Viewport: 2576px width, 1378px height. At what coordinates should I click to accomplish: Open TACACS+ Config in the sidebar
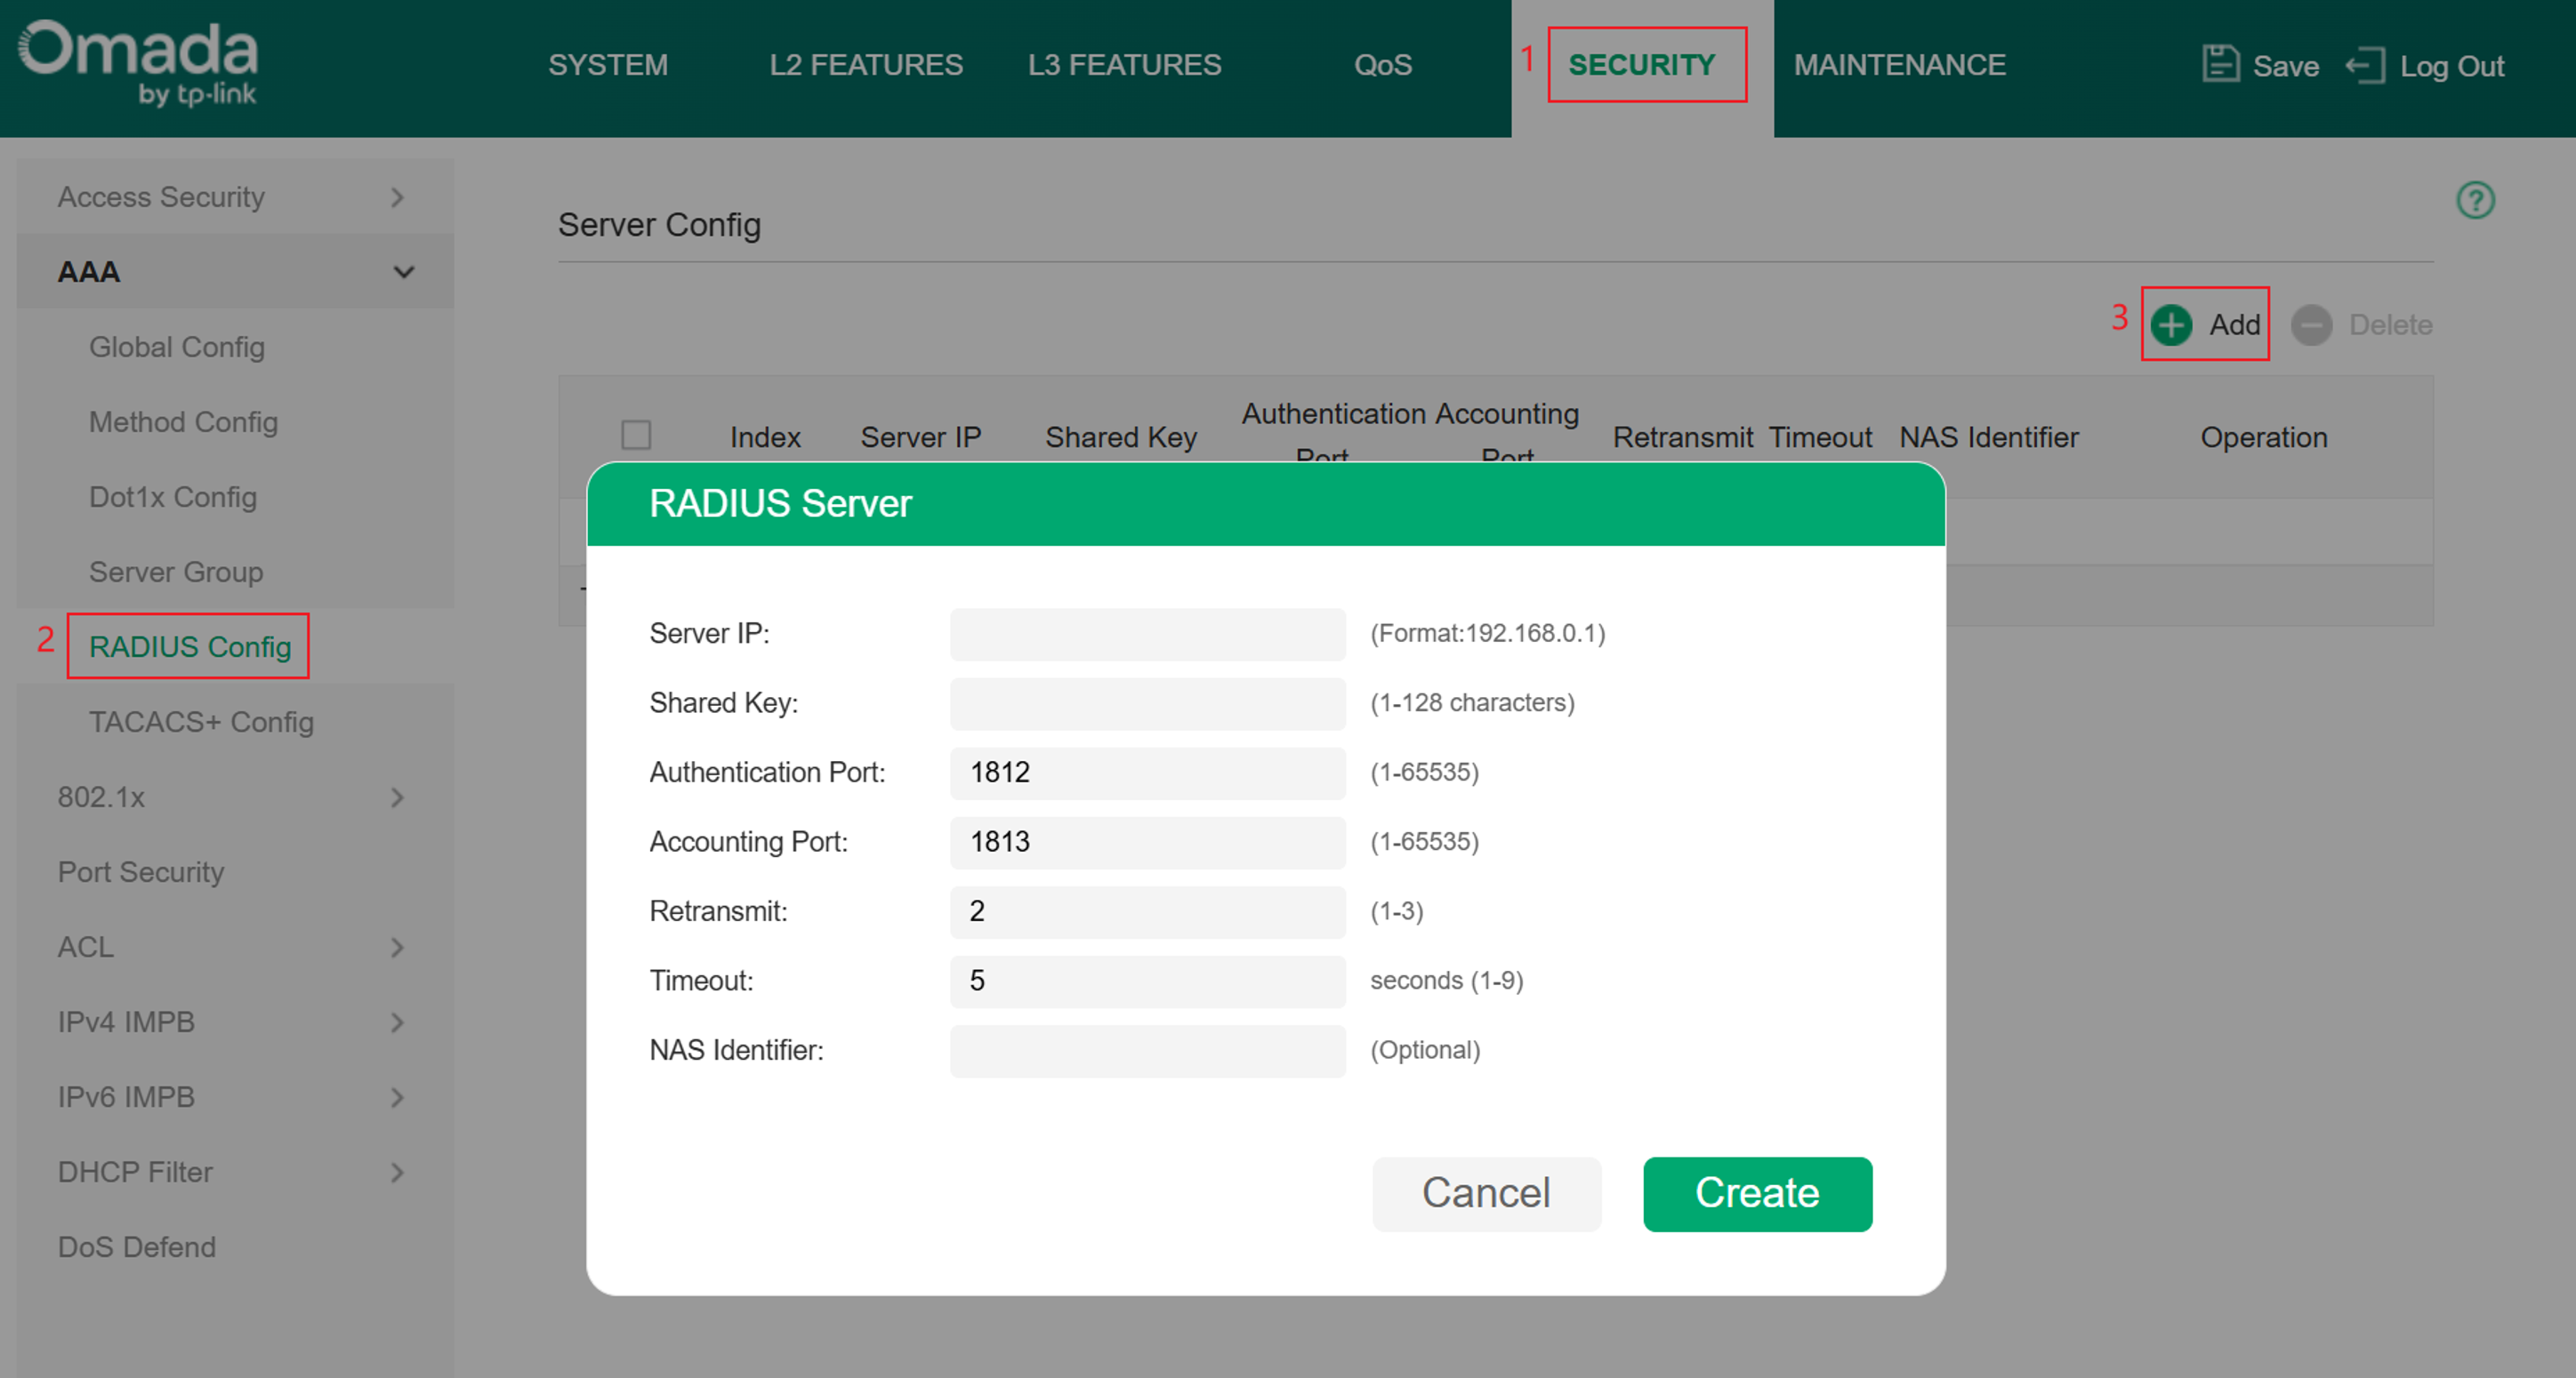(201, 722)
